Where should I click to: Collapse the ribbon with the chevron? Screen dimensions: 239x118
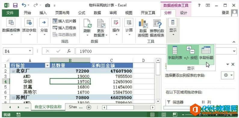click(234, 42)
